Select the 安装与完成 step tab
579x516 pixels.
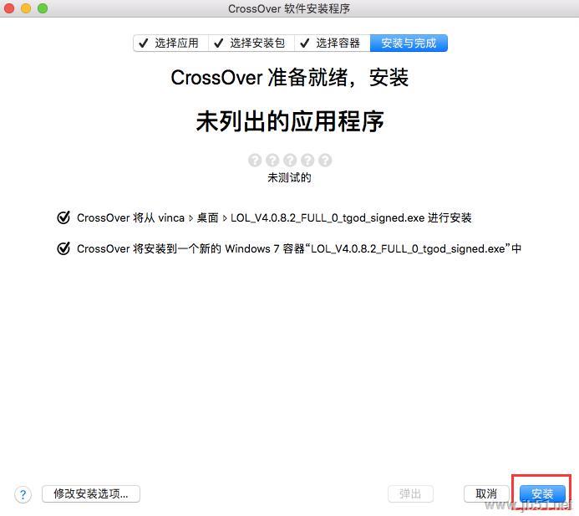pyautogui.click(x=409, y=43)
